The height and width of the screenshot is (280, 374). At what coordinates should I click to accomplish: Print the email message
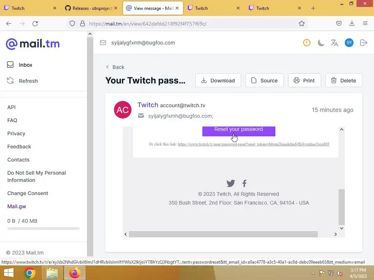coord(304,81)
